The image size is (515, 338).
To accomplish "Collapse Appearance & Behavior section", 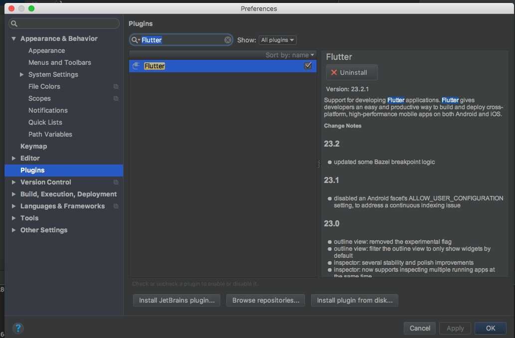I will point(13,39).
